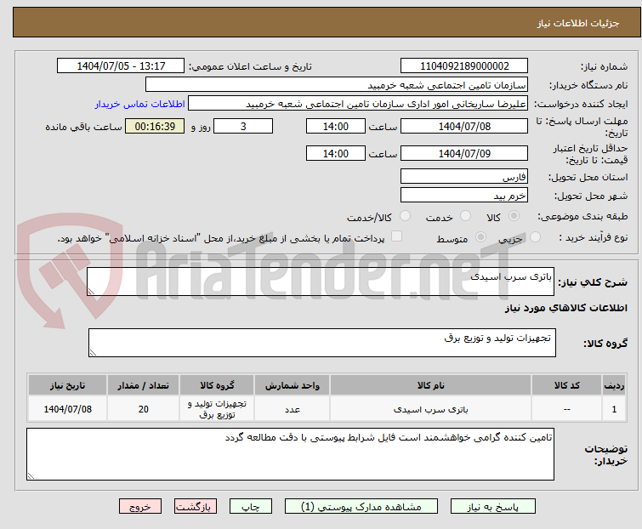Screen dimensions: 642x529
Task: Open اطلاعات تماس خریدار link
Action: click(x=140, y=104)
